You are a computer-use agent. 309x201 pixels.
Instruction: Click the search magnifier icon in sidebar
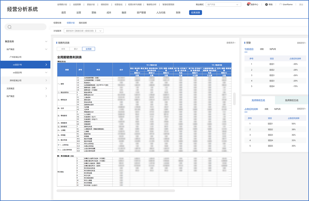[10, 27]
